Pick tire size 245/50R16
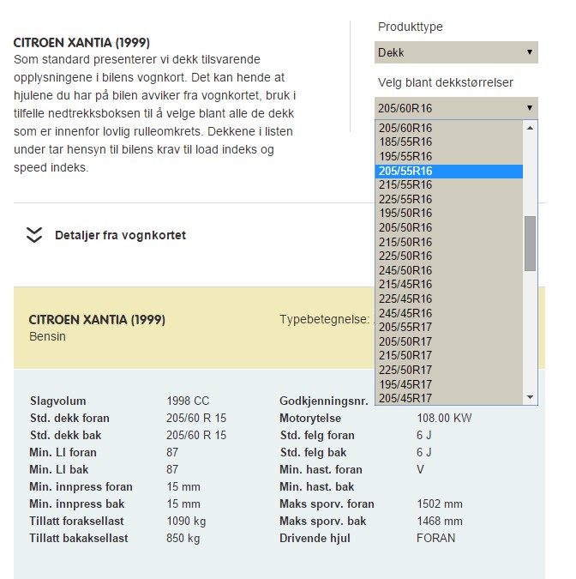576x579 pixels. 448,270
